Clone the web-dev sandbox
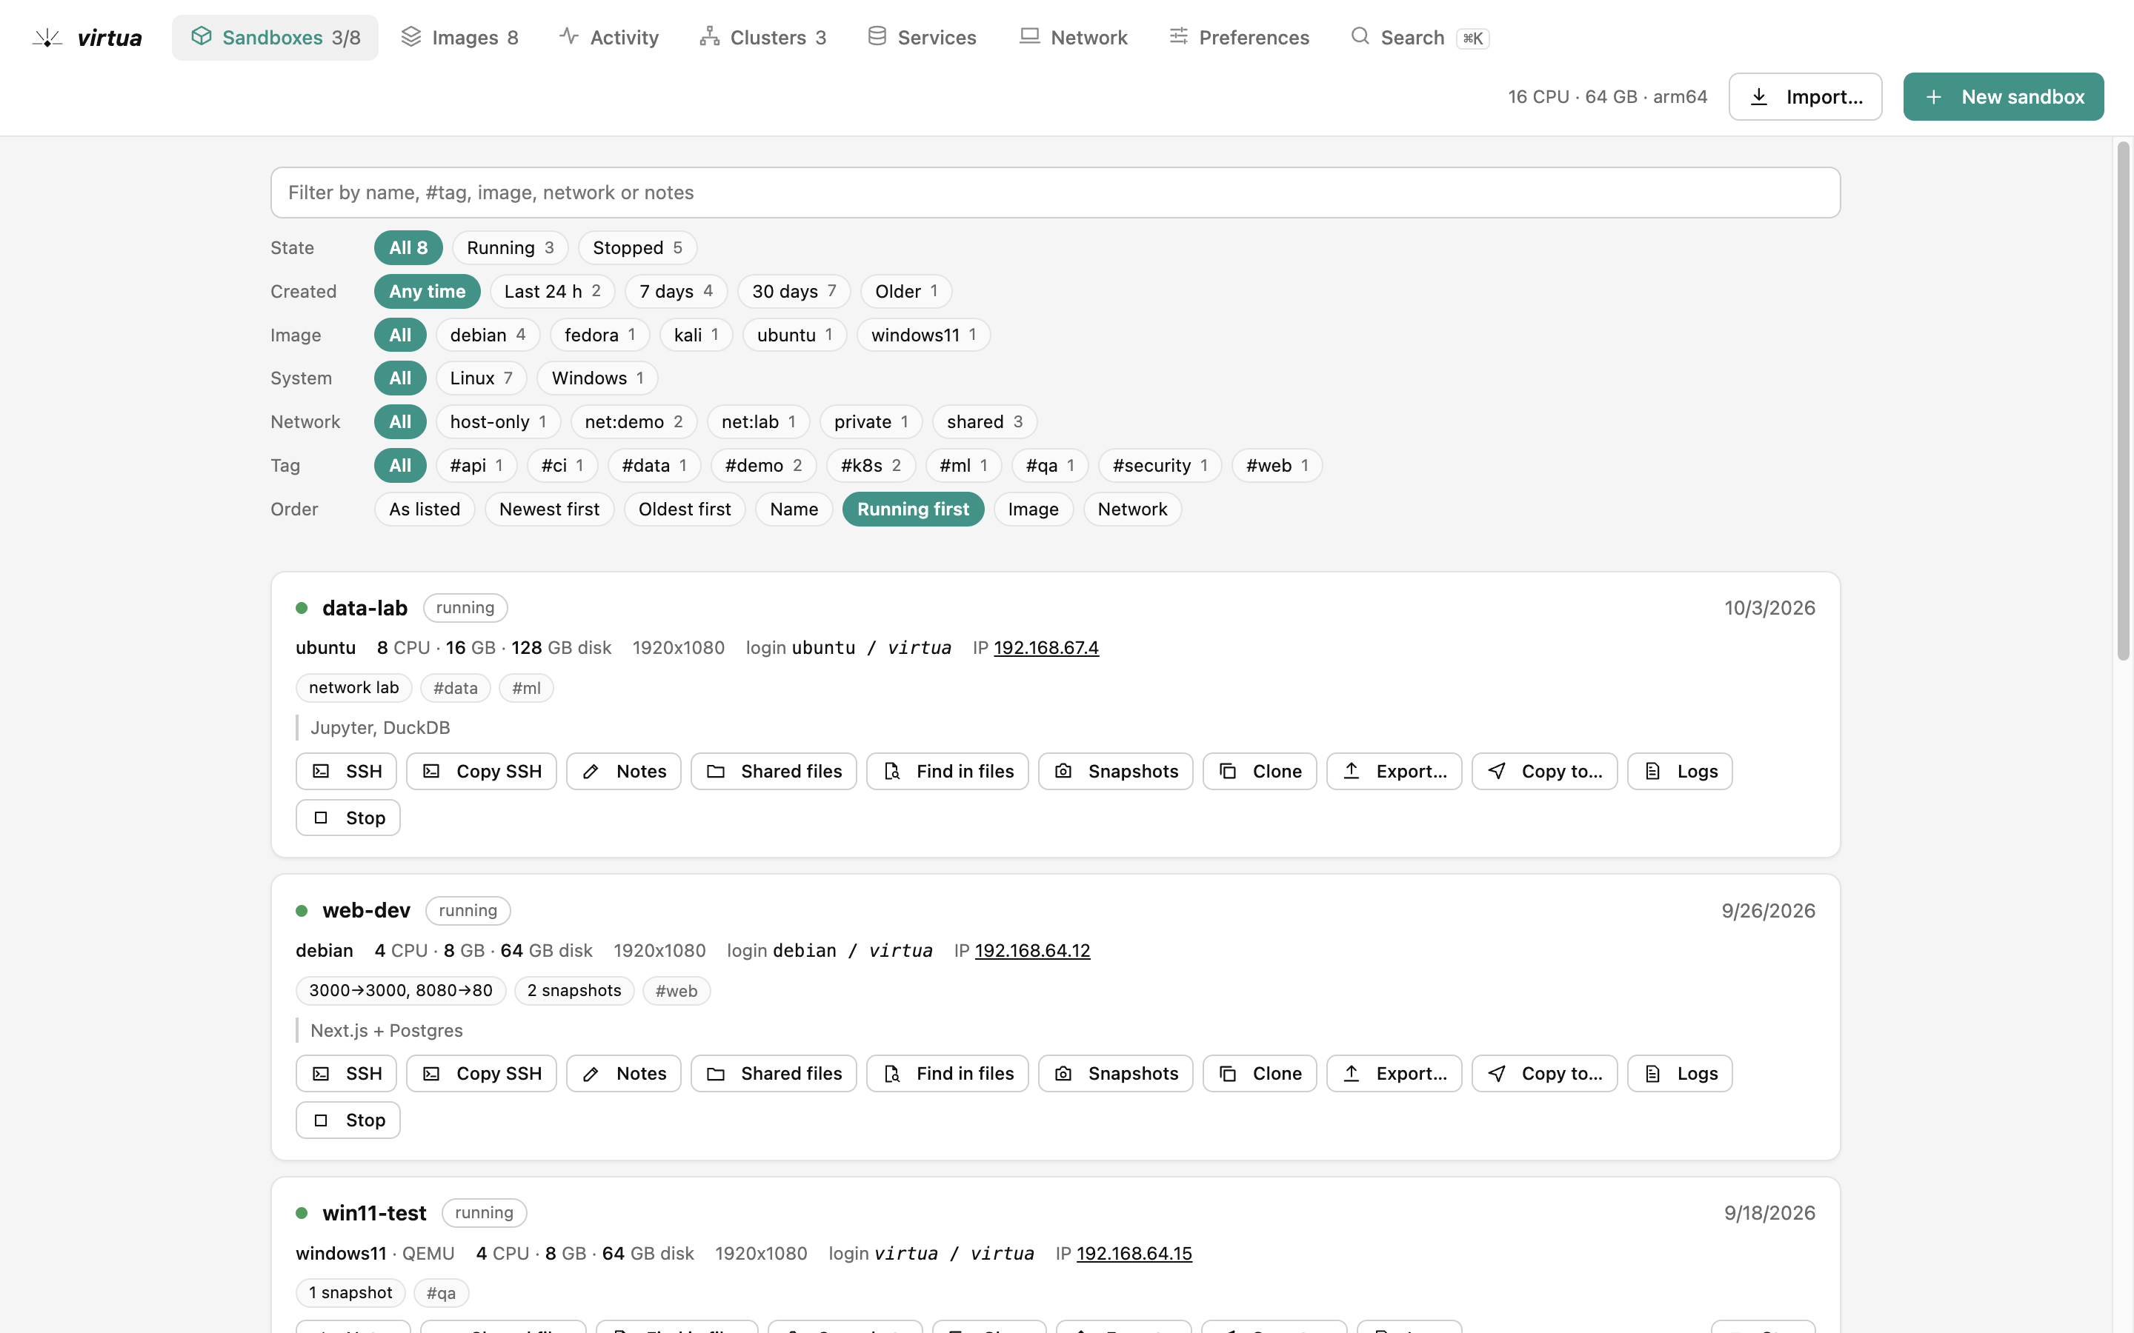Viewport: 2134px width, 1333px height. [1259, 1074]
